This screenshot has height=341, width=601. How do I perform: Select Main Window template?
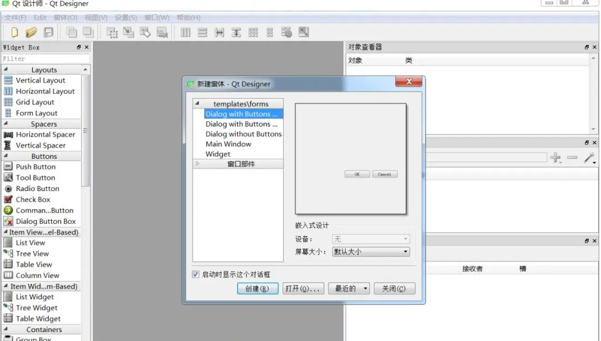click(229, 144)
